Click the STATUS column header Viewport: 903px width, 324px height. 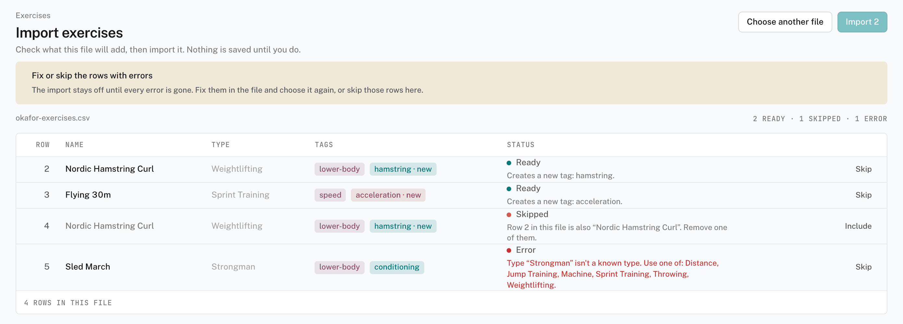pyautogui.click(x=521, y=145)
